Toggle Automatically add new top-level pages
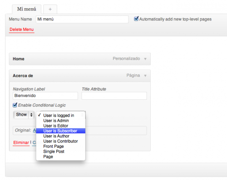The width and height of the screenshot is (227, 180). click(136, 19)
